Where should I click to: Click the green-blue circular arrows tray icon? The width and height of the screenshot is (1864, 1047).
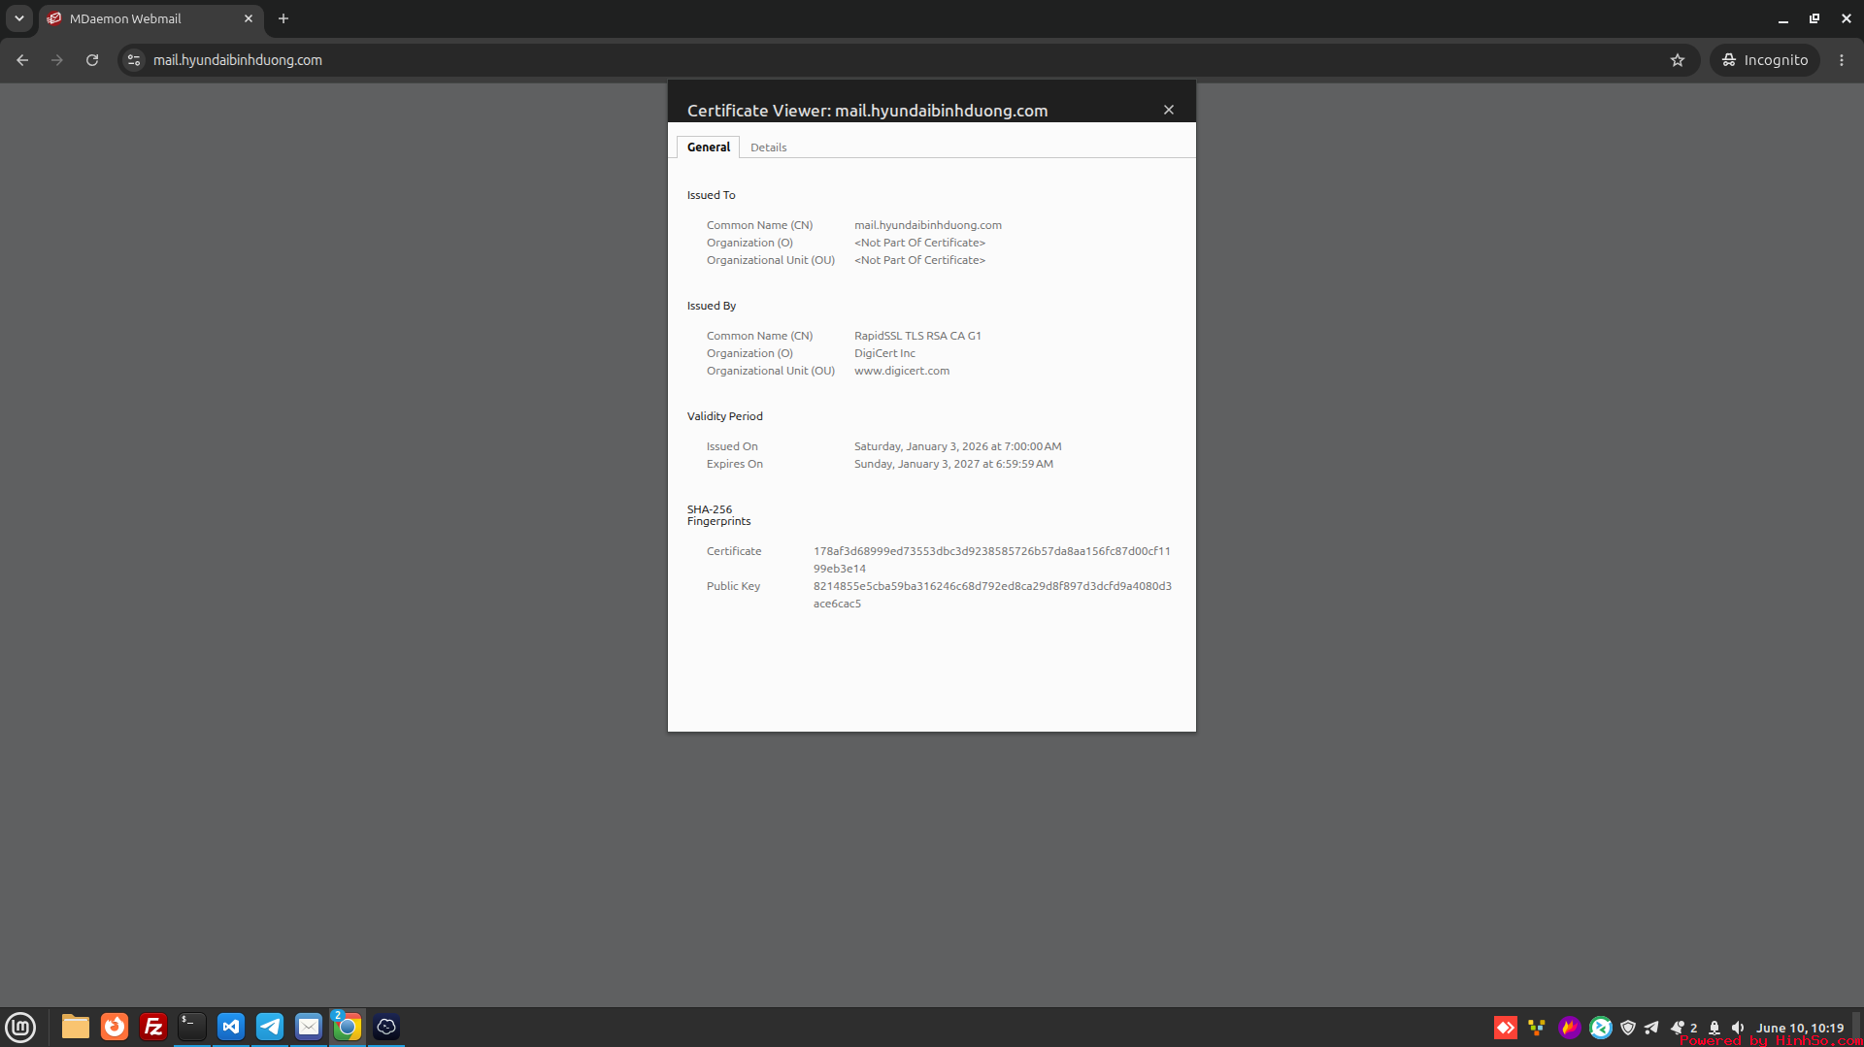coord(1601,1028)
